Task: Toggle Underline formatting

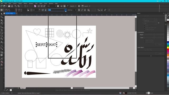Action: pos(85,10)
